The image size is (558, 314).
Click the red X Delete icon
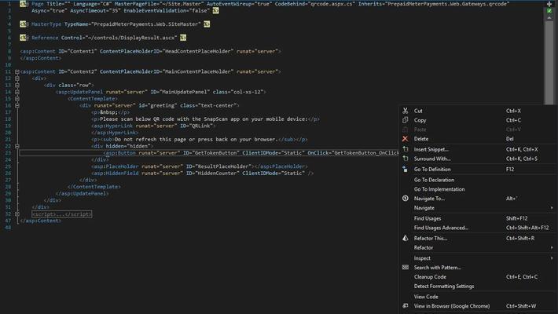(405, 139)
